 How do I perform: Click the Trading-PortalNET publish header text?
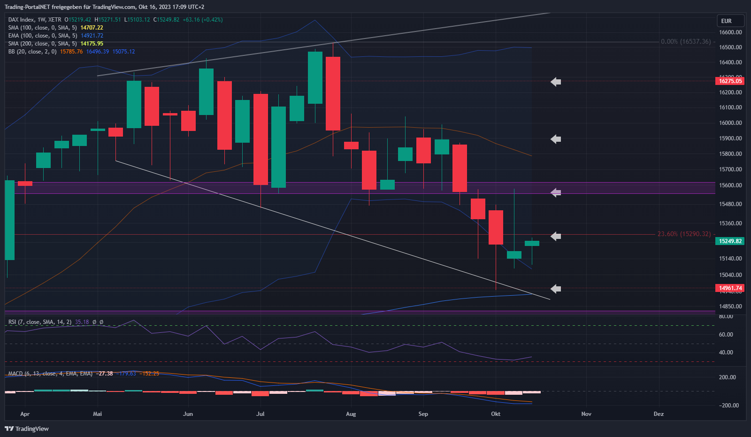tap(104, 7)
